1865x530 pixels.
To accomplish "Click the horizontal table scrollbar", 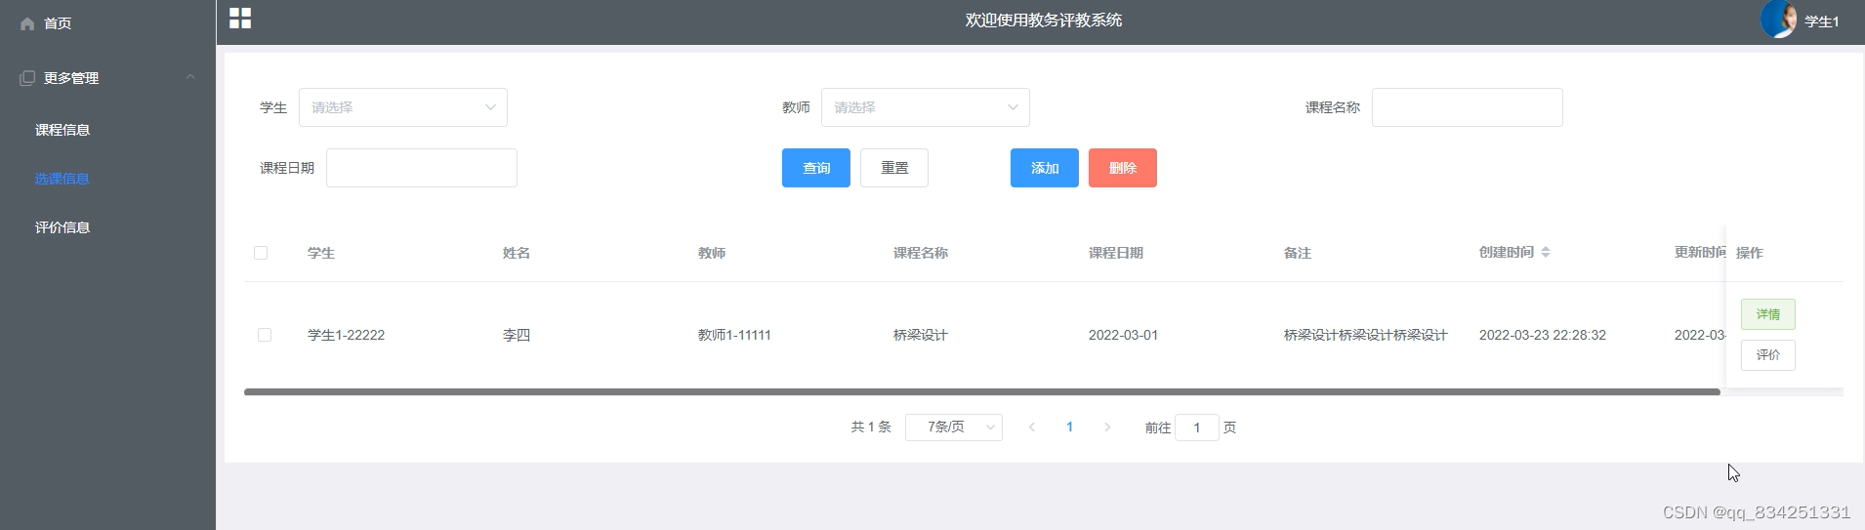I will pyautogui.click(x=981, y=391).
